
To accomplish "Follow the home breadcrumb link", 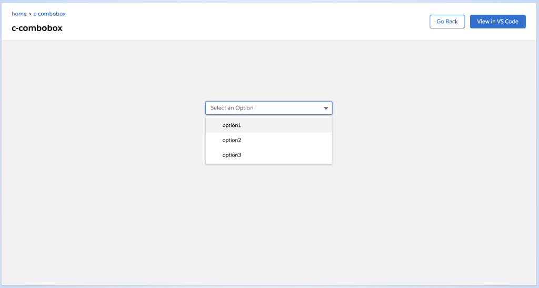I will (19, 14).
